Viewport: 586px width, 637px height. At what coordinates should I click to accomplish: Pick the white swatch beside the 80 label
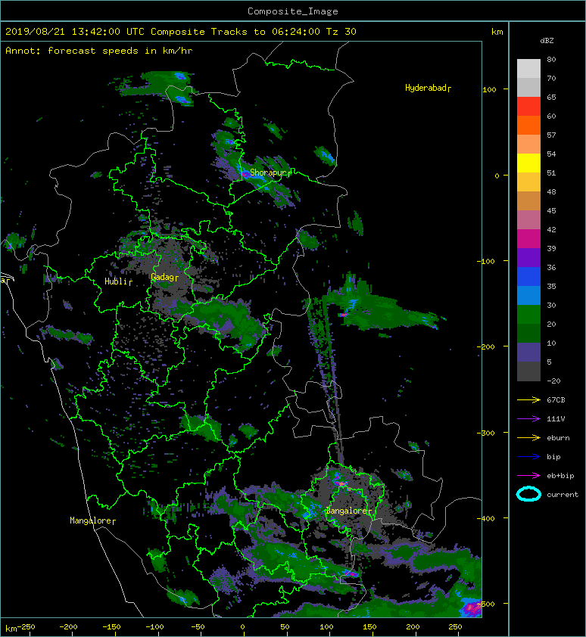(528, 69)
